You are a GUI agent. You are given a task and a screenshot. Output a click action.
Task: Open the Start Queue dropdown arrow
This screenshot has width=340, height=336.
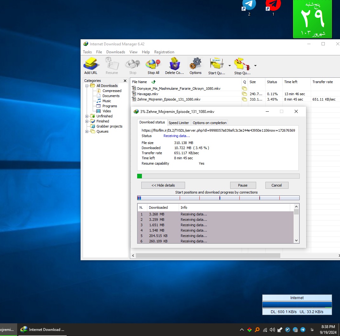(x=230, y=66)
